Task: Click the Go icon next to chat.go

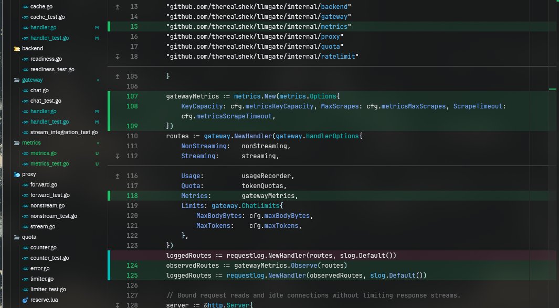Action: pyautogui.click(x=25, y=91)
